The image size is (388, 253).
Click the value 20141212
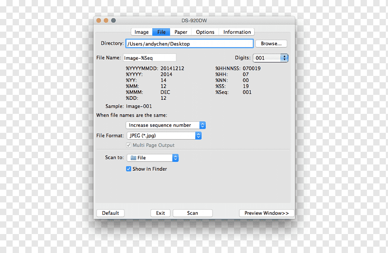click(172, 68)
